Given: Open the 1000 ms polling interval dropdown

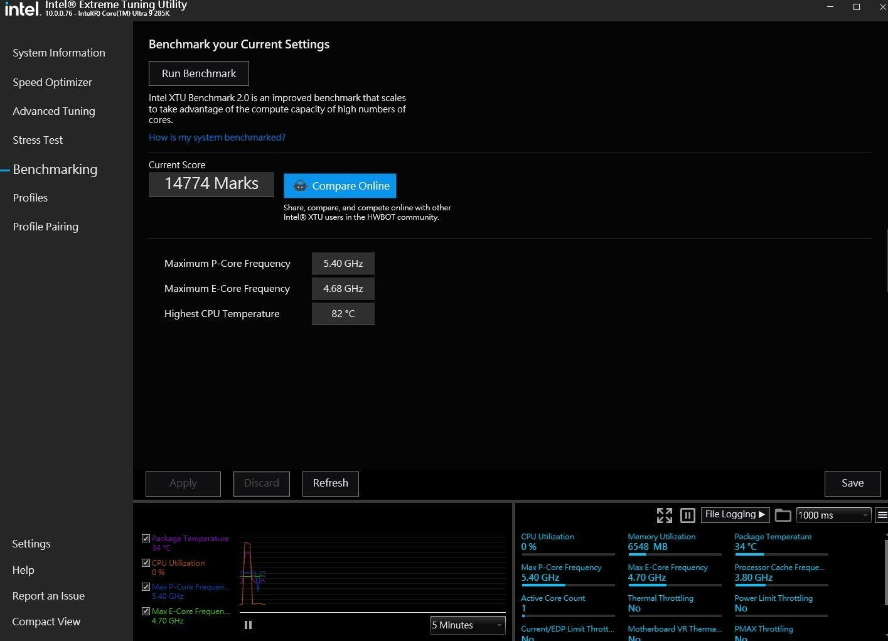Looking at the screenshot, I should tap(833, 515).
